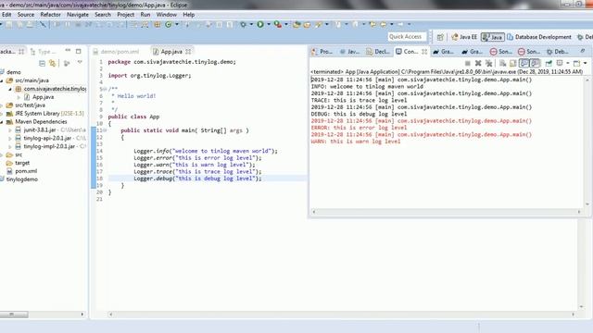Clear the Console output
Screen dimensions: 593x333
[502, 63]
